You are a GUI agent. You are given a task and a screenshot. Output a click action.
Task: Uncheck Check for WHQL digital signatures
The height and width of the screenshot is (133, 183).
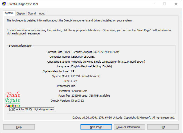click(x=11, y=109)
